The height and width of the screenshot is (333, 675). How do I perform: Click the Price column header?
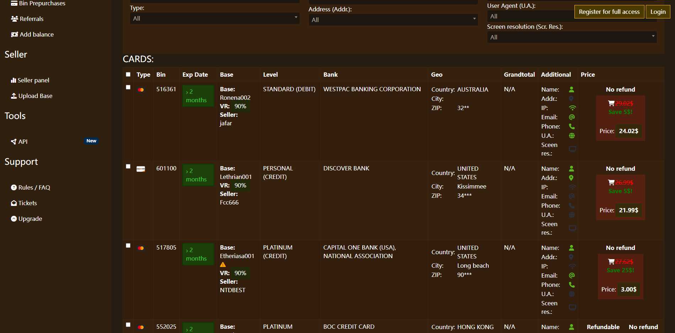click(588, 75)
